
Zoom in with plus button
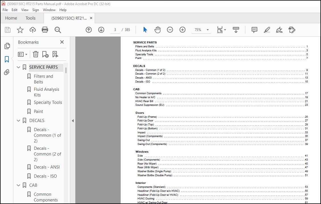pyautogui.click(x=183, y=30)
